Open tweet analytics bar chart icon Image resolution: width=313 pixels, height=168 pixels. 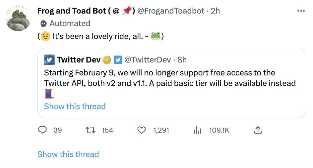coord(198,130)
